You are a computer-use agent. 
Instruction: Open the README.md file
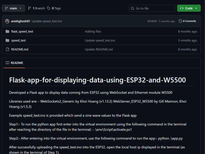(x=20, y=49)
